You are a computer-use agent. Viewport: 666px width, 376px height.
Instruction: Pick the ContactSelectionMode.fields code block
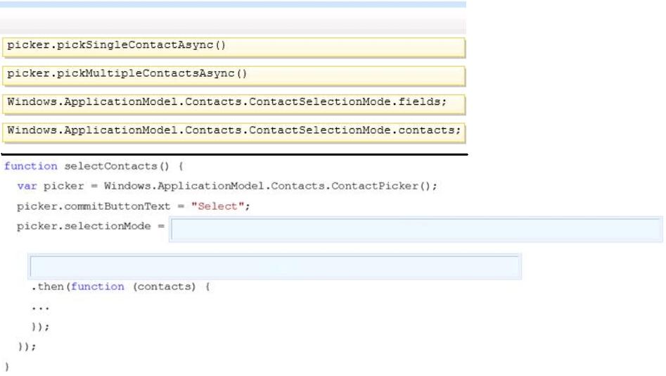coord(233,104)
